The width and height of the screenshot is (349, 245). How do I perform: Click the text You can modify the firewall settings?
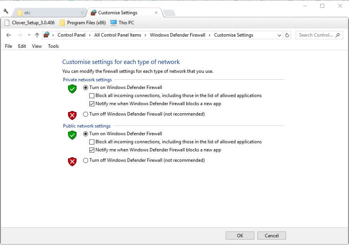(x=138, y=71)
